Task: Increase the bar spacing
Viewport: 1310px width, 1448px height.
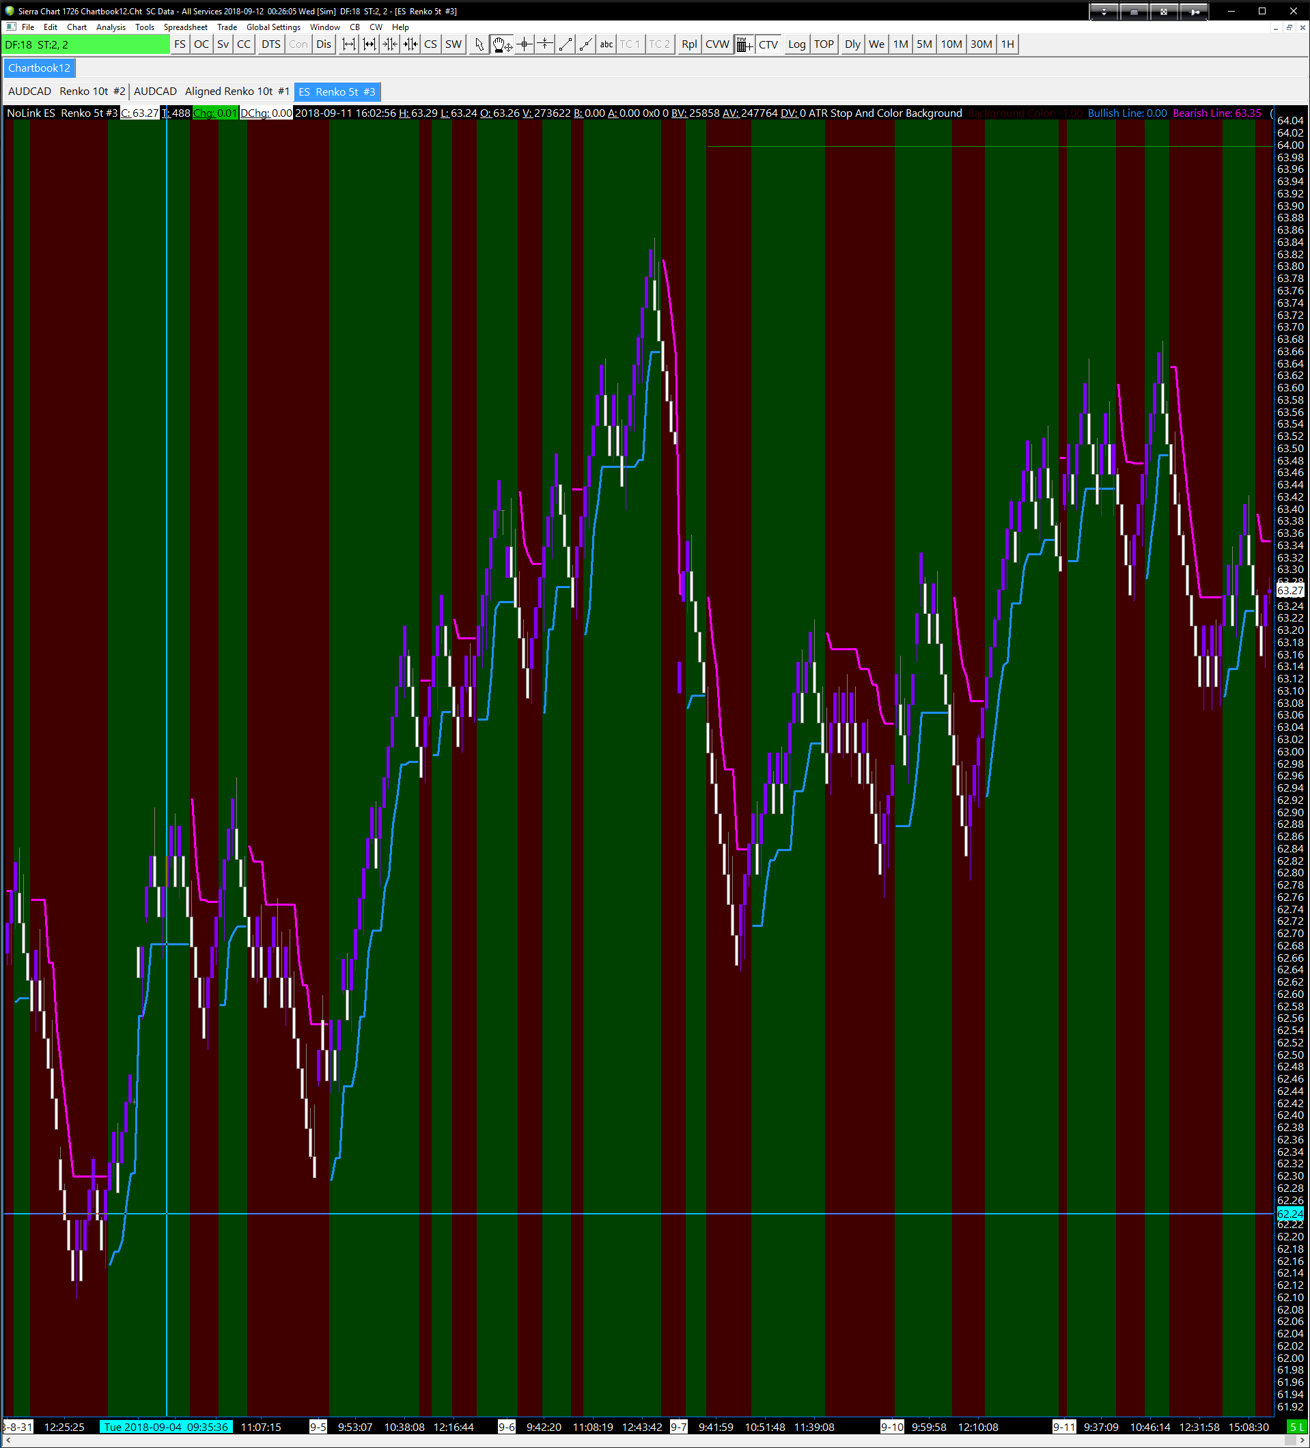Action: pos(348,44)
